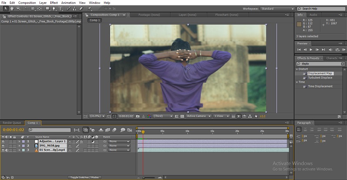This screenshot has height=180, width=347.
Task: Select the Hand tool
Action: click(12, 9)
